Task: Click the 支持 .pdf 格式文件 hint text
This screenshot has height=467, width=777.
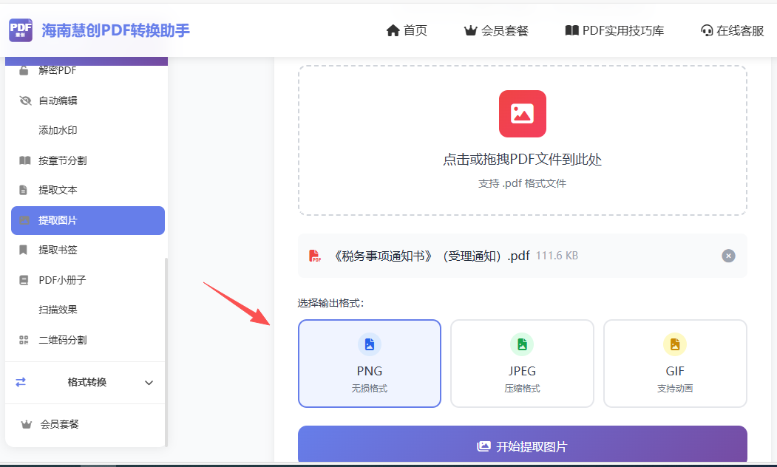Action: click(522, 184)
